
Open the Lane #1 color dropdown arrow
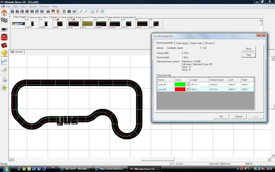click(187, 84)
